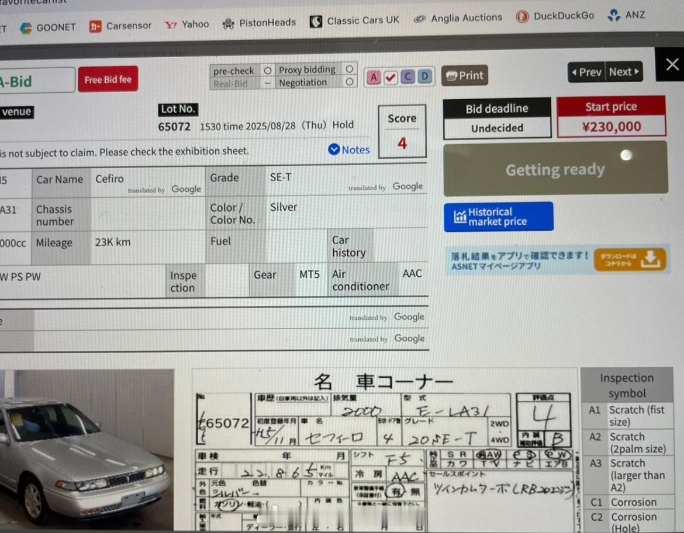Open the Carsensor bookmark
The width and height of the screenshot is (684, 533).
pos(120,26)
